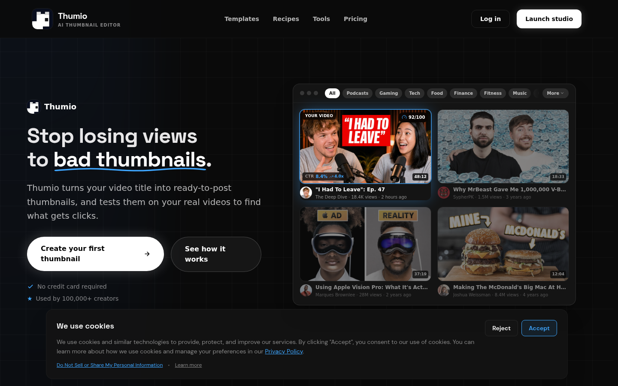Click Making The McDonald's Big Mac title
The width and height of the screenshot is (618, 386).
(509, 287)
